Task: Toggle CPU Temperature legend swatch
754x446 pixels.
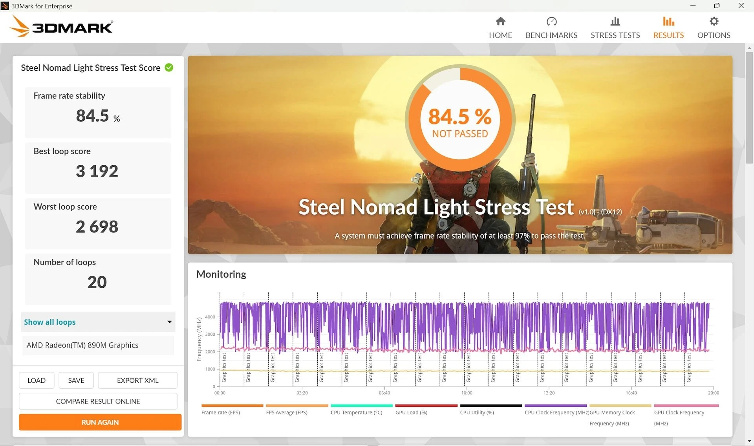Action: click(x=362, y=406)
